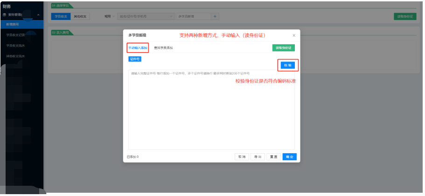The height and width of the screenshot is (196, 425).
Task: Click the 多学员新增 dialog title
Action: click(x=137, y=35)
